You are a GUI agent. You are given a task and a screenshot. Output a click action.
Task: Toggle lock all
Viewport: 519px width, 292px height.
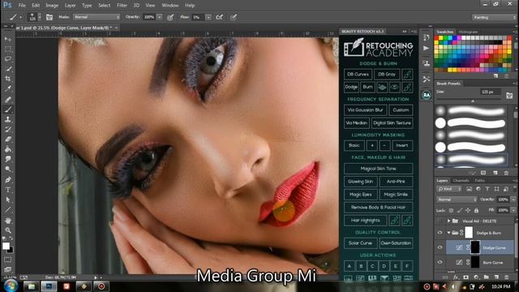[476, 210]
